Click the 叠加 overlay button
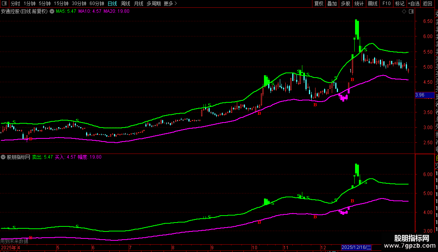Viewport: 438px width, 252px height. pyautogui.click(x=332, y=3)
